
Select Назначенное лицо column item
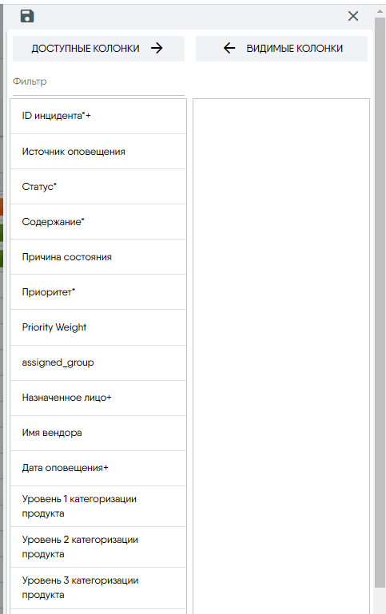tap(98, 398)
